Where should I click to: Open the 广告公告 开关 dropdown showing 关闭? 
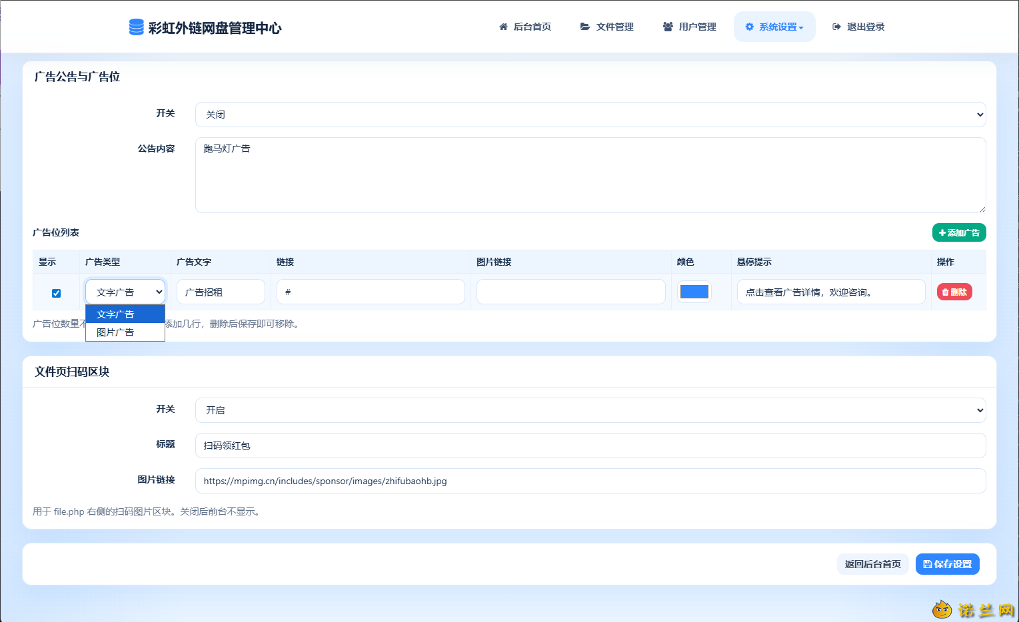[590, 115]
